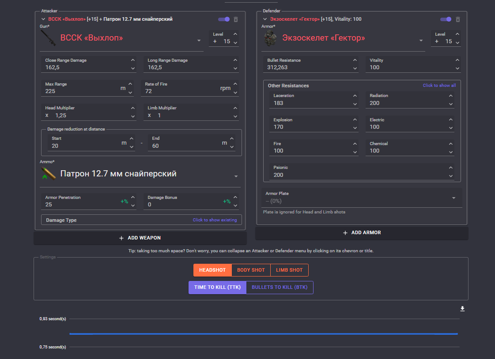
Task: Click the attacker title ВССК «Выхлоп» [+15]
Action: (73, 19)
